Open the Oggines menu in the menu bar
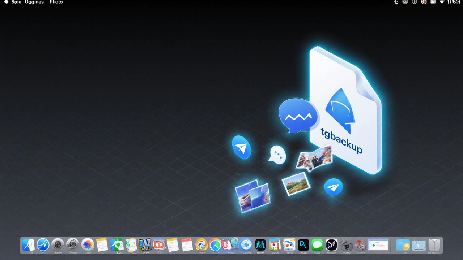The width and height of the screenshot is (463, 260). tap(34, 2)
